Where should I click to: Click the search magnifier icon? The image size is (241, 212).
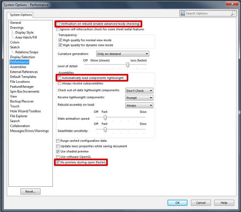233,13
